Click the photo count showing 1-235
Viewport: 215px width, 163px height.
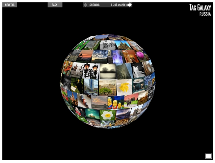119,5
